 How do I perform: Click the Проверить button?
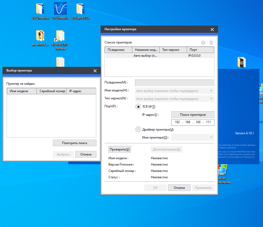point(120,149)
